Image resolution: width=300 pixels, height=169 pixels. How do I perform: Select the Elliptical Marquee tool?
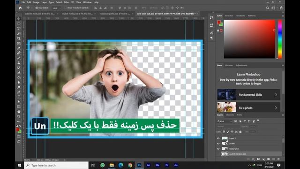[x=19, y=24]
